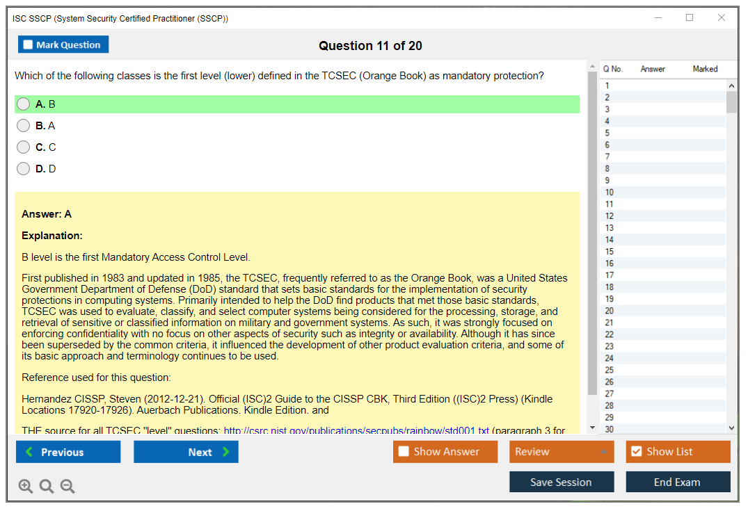Image resolution: width=748 pixels, height=511 pixels.
Task: Click the reset zoom magnifier icon
Action: [47, 486]
